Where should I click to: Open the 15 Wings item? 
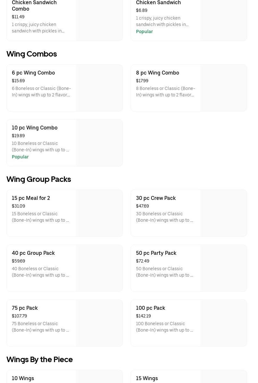(147, 378)
